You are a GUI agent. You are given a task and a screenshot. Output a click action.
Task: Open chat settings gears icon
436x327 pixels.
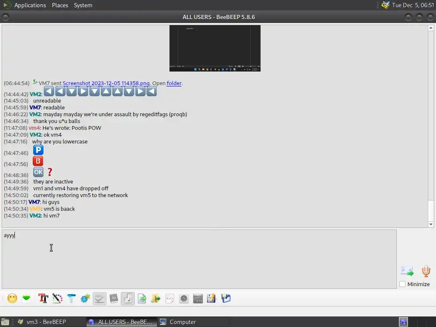[85, 298]
